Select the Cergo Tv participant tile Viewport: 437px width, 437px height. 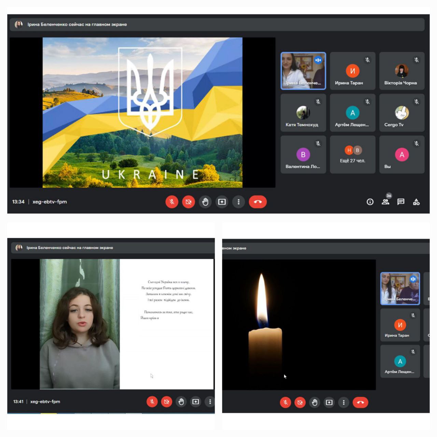click(x=402, y=113)
